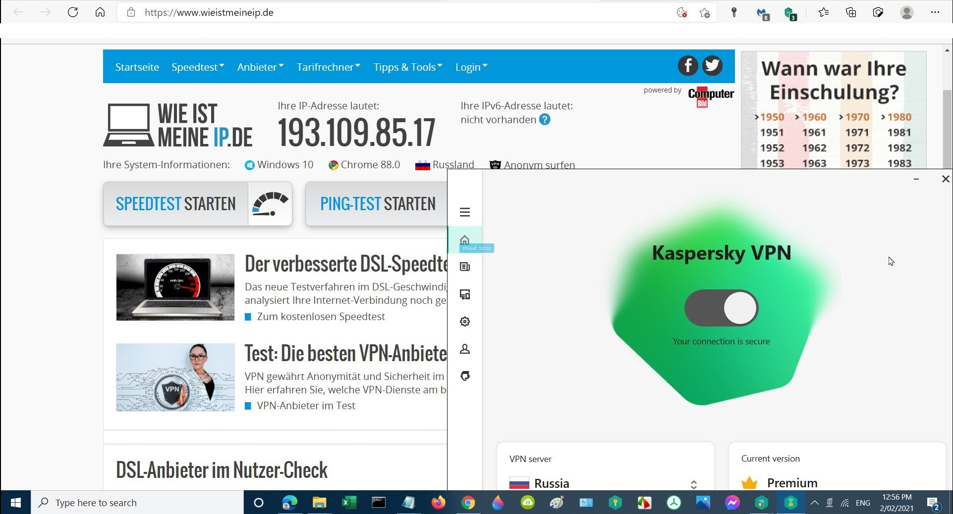Open the account icon in Kaspersky sidebar
This screenshot has width=953, height=514.
coord(464,349)
